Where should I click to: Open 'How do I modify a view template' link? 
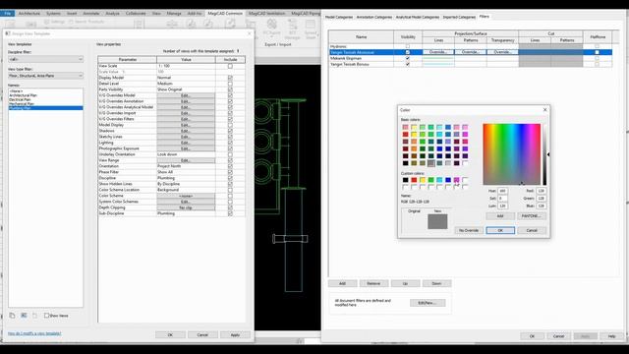coord(34,333)
